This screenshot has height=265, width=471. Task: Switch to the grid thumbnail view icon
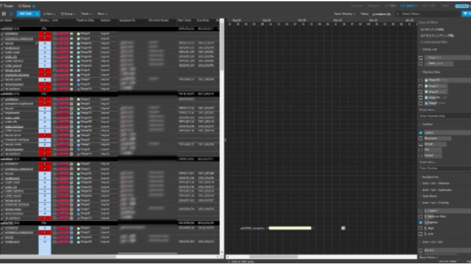tap(4, 14)
